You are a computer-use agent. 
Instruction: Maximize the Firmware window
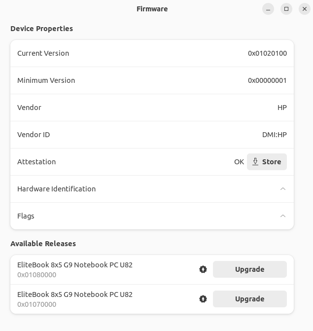tap(286, 9)
